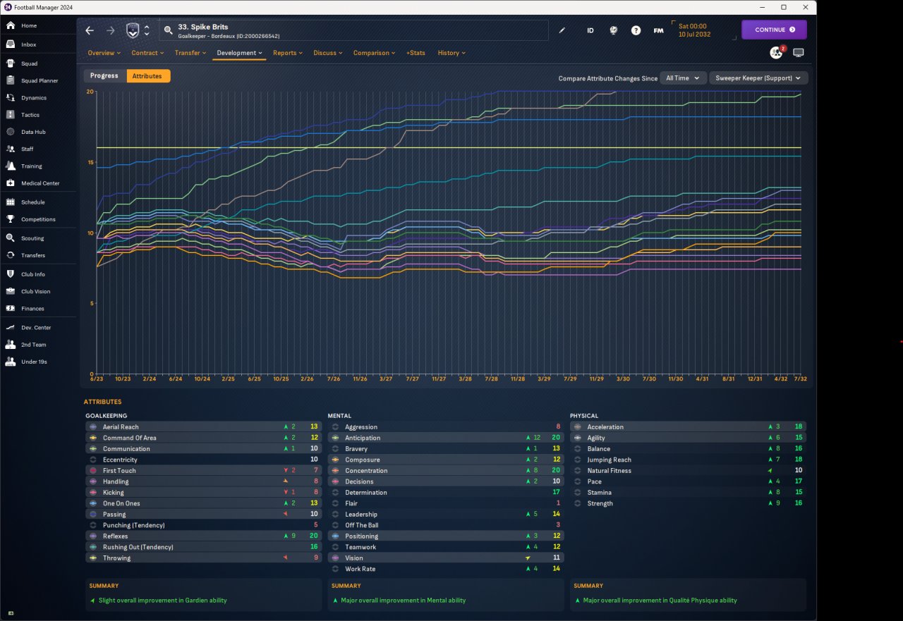Toggle the Reflexes graph line
The height and width of the screenshot is (621, 903).
coord(92,536)
